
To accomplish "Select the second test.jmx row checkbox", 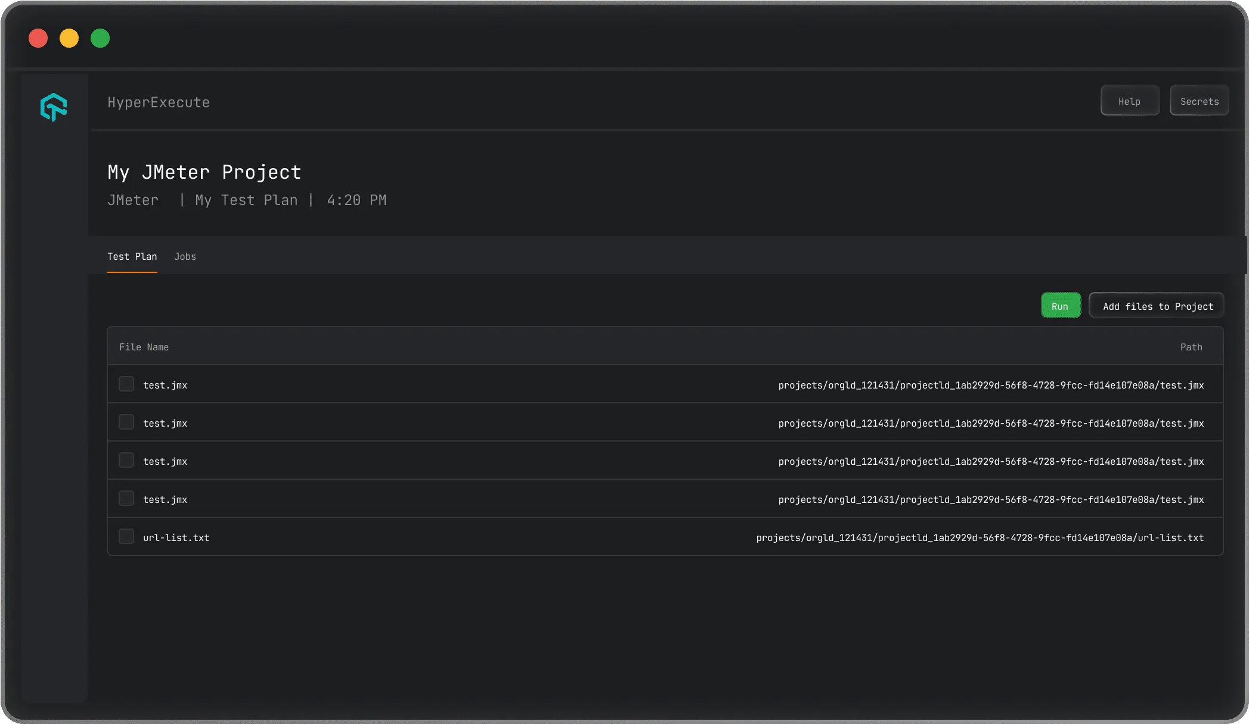I will pyautogui.click(x=126, y=422).
